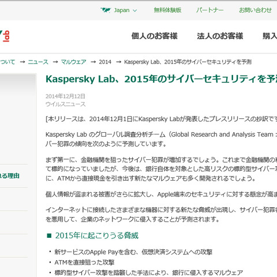The height and width of the screenshot is (277, 277).
Task: Click the 標的型サイバー攻撃 bullet item
Action: coord(149,272)
